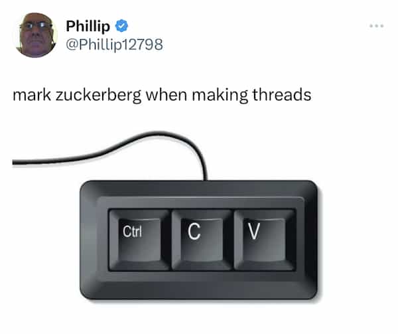Click the word "mark" in the tweet

click(32, 95)
